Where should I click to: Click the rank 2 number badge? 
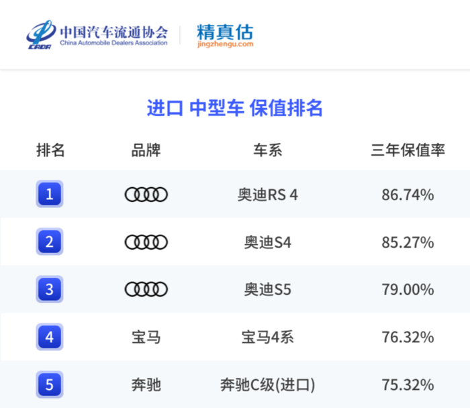(50, 242)
